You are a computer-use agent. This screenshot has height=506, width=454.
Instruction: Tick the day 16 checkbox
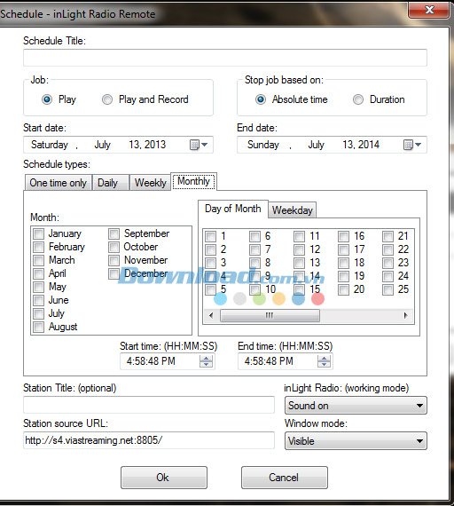(343, 236)
